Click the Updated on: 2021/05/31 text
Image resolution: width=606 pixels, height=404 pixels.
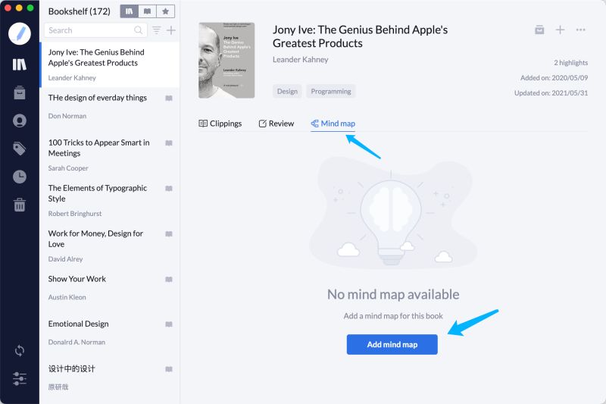click(x=551, y=92)
